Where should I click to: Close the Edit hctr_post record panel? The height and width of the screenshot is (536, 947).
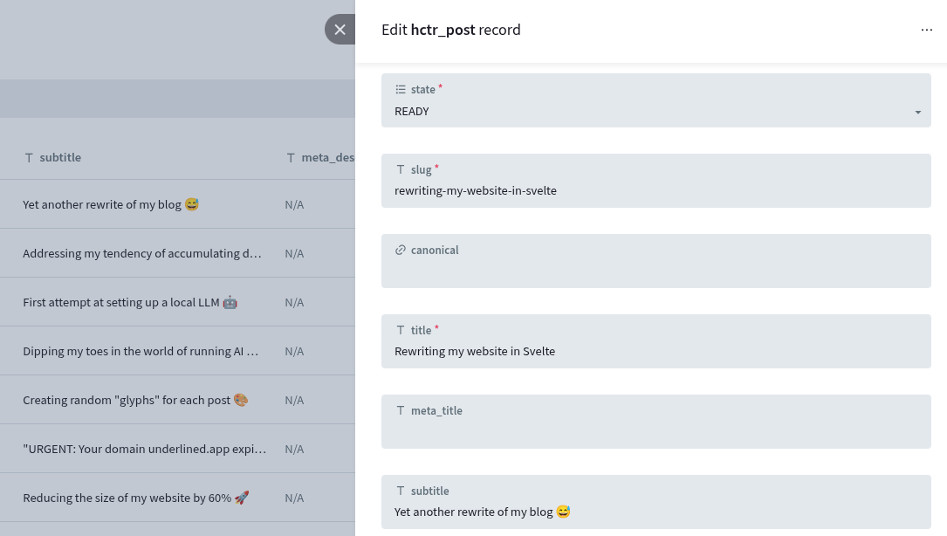click(340, 29)
